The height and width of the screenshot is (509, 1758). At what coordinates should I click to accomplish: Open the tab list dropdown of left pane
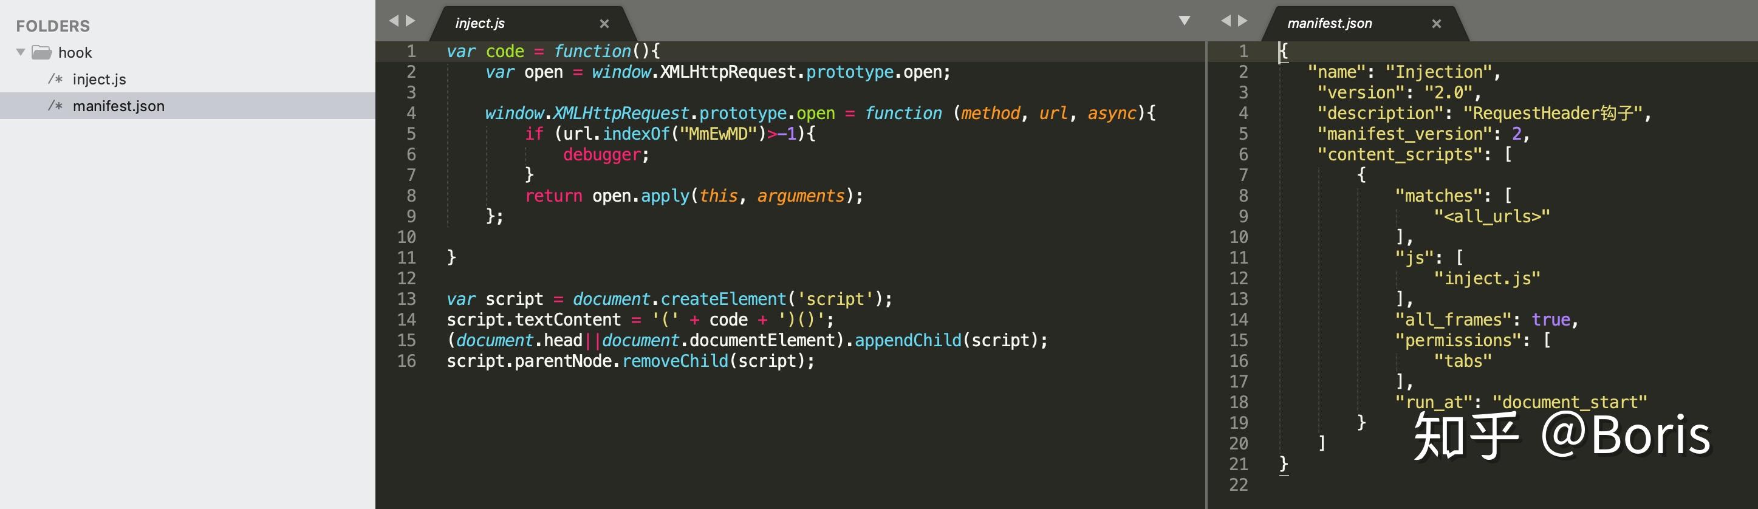coord(1185,21)
